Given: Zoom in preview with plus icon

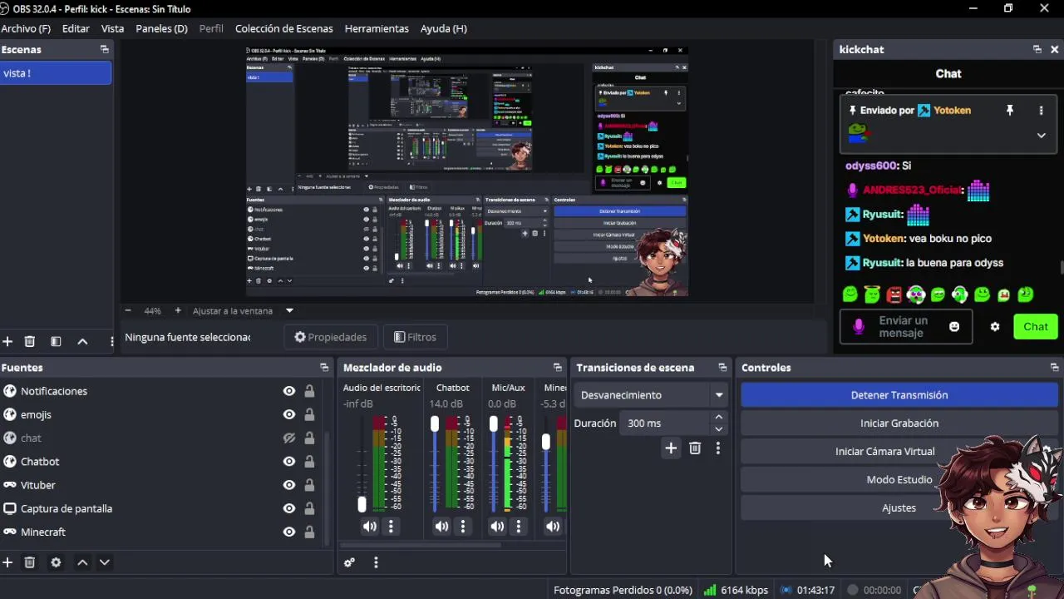Looking at the screenshot, I should 177,310.
